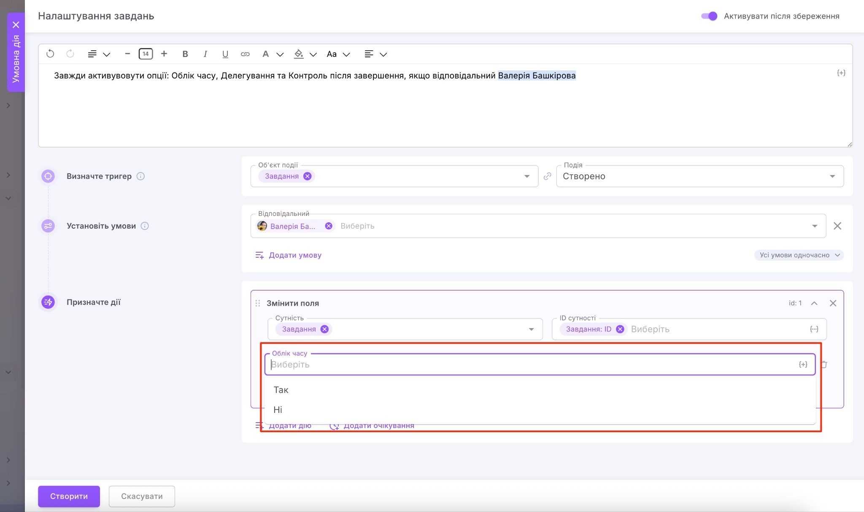
Task: Insert a hyperlink with the link icon
Action: coord(245,54)
